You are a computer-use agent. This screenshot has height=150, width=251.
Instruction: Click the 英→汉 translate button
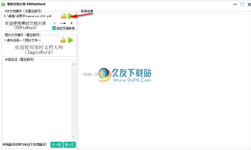point(70,145)
